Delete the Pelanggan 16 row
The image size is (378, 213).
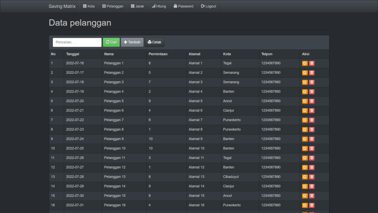coord(312,205)
